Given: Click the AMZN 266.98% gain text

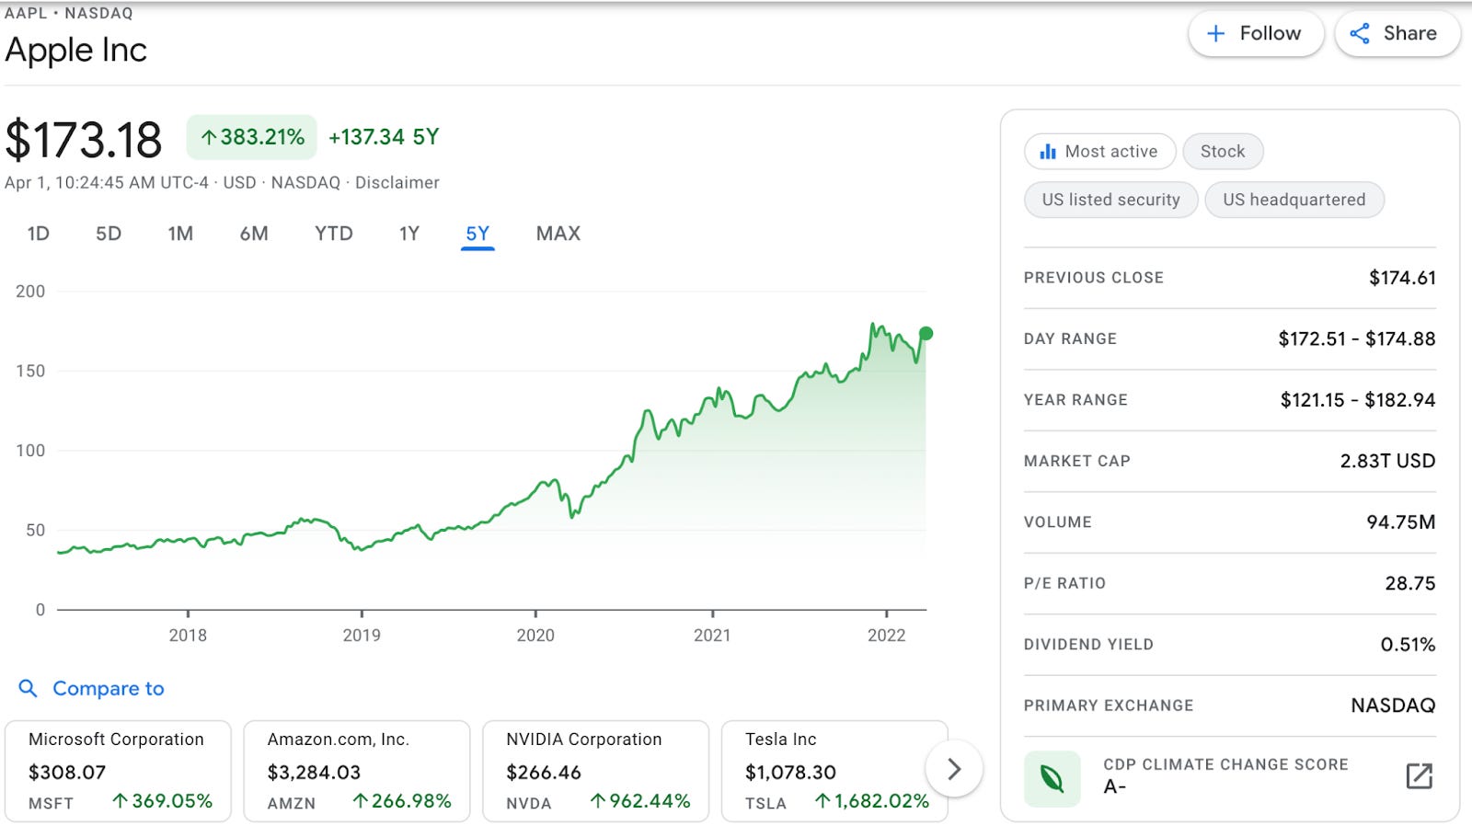Looking at the screenshot, I should [x=401, y=801].
